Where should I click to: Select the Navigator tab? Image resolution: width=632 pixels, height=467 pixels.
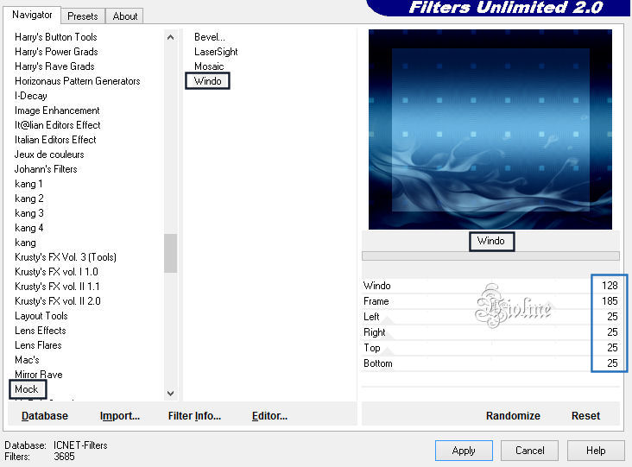pyautogui.click(x=32, y=15)
